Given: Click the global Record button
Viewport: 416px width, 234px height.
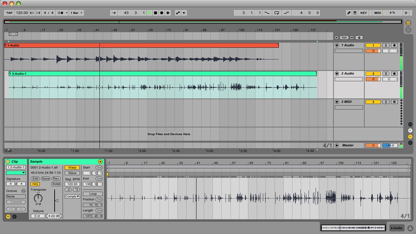Looking at the screenshot, I should 162,13.
